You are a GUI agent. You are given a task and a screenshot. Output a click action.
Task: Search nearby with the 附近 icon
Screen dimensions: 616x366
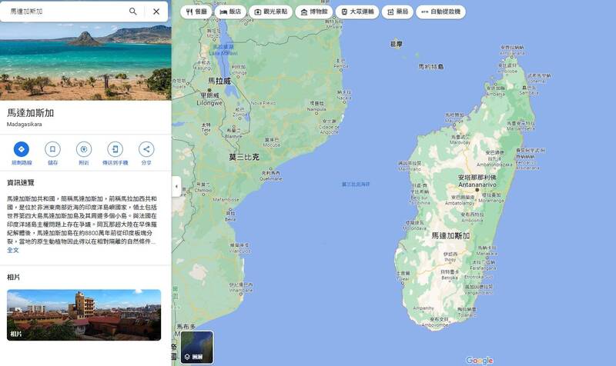pyautogui.click(x=84, y=149)
